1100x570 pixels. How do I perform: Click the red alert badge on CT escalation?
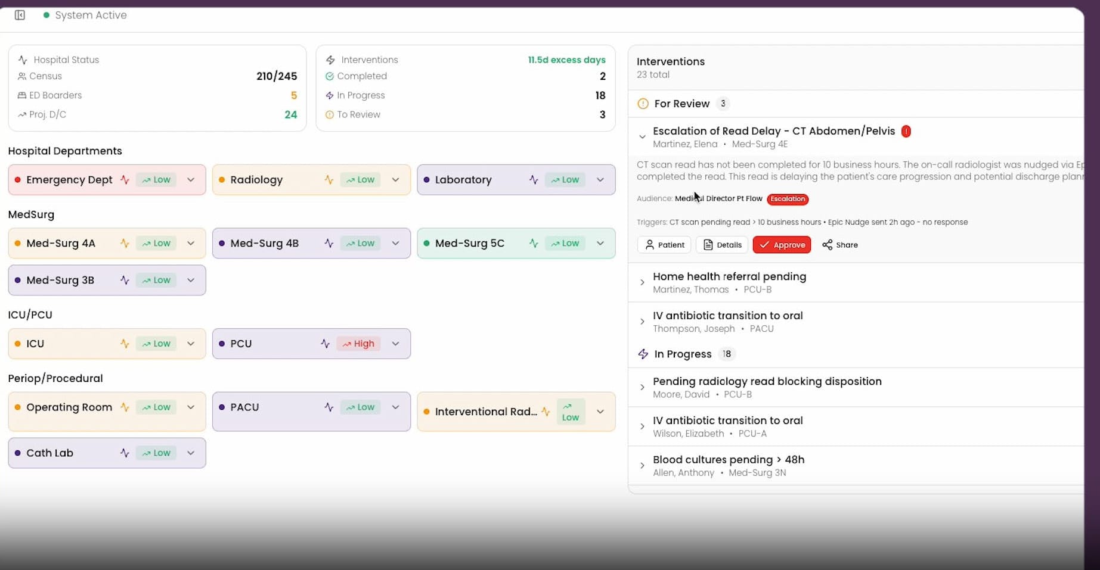pyautogui.click(x=906, y=131)
